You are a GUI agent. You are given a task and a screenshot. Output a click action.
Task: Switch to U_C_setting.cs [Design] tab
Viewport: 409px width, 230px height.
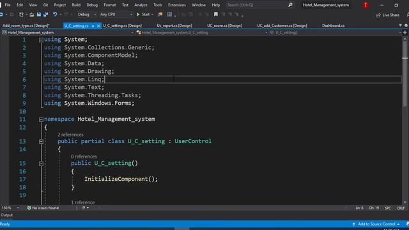122,26
